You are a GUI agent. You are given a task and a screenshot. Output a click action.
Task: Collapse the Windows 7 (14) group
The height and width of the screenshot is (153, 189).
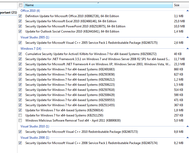point(187,49)
